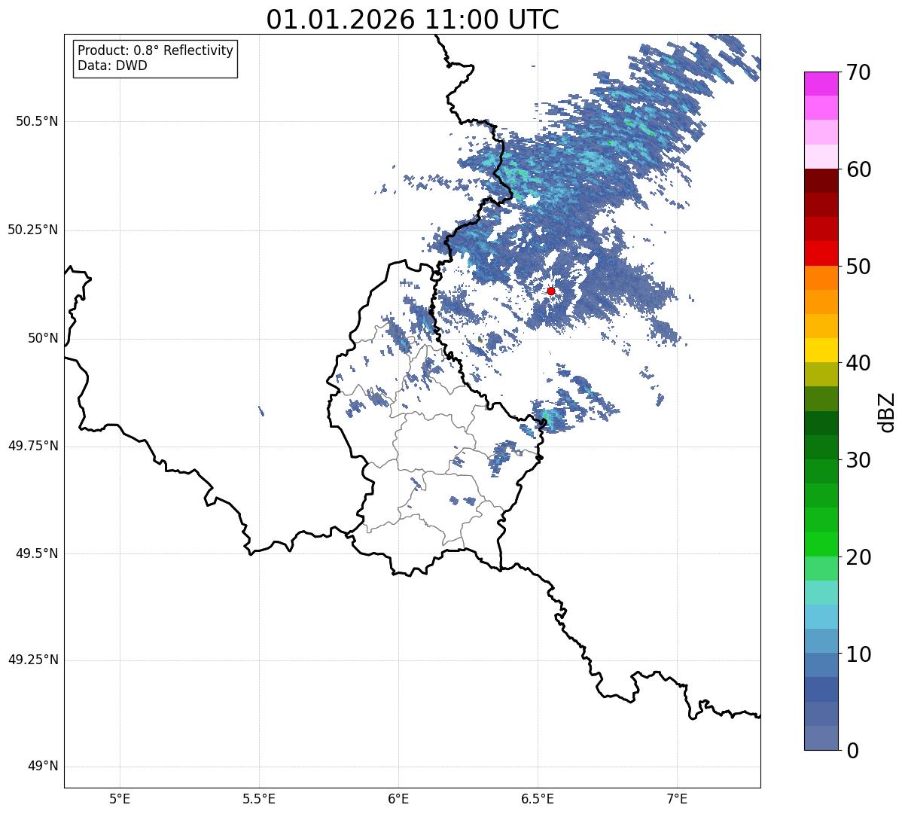Viewport: 905px width, 814px height.
Task: Click the longitude label '5°E'
Action: (x=120, y=799)
